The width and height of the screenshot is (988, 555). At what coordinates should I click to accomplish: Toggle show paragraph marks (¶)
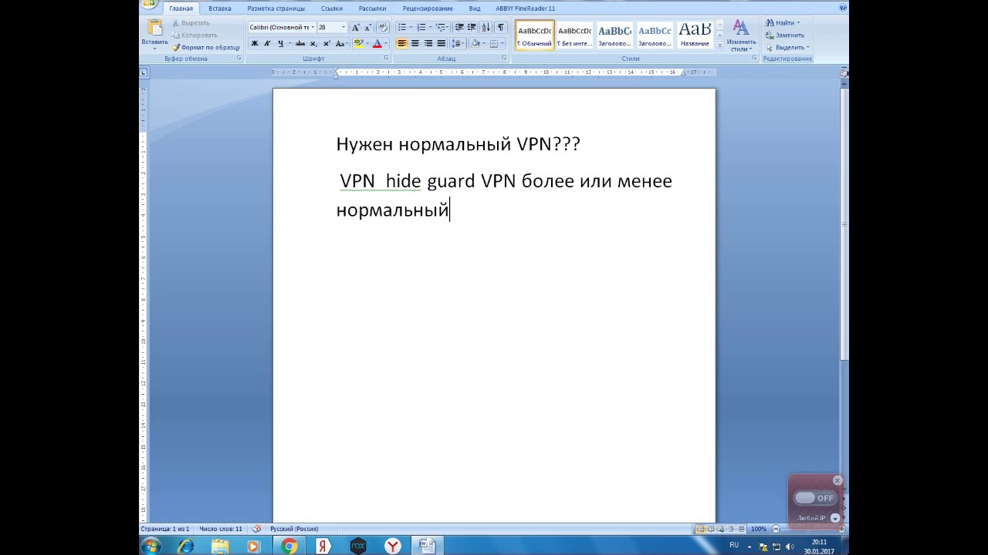tap(501, 27)
